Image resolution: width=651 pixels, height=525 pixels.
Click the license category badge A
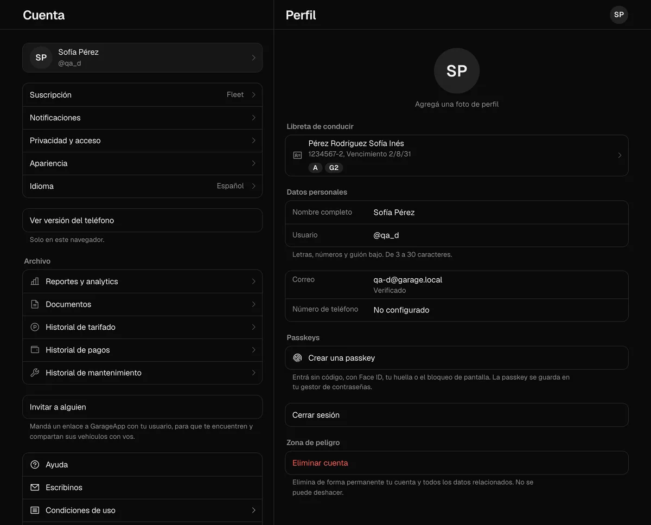tap(315, 168)
